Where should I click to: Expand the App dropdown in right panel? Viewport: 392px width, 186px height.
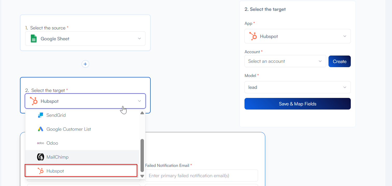(345, 36)
